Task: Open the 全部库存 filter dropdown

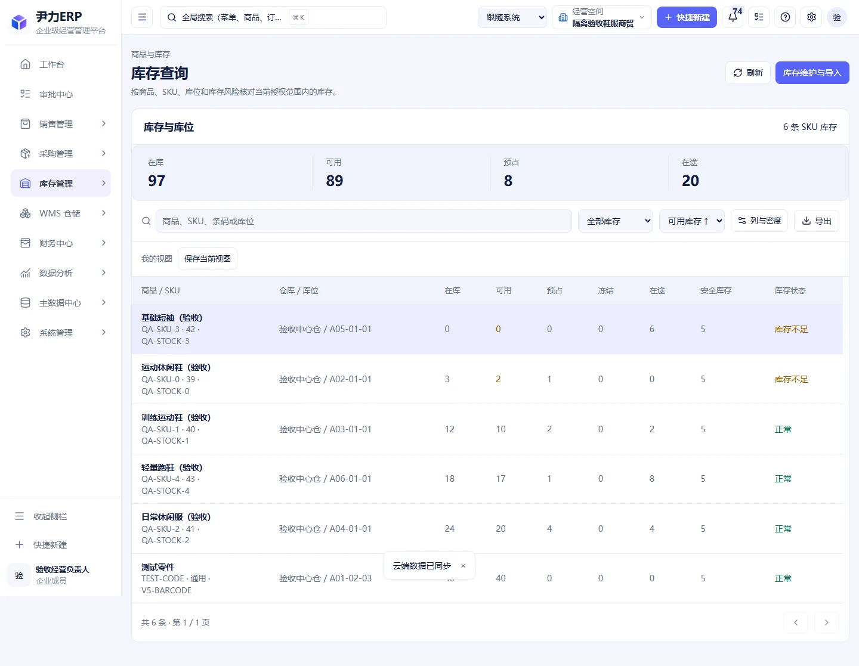Action: pyautogui.click(x=616, y=221)
